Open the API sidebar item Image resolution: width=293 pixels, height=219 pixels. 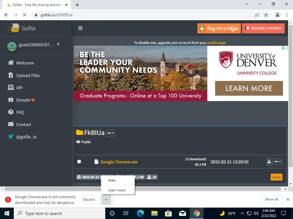pyautogui.click(x=15, y=88)
